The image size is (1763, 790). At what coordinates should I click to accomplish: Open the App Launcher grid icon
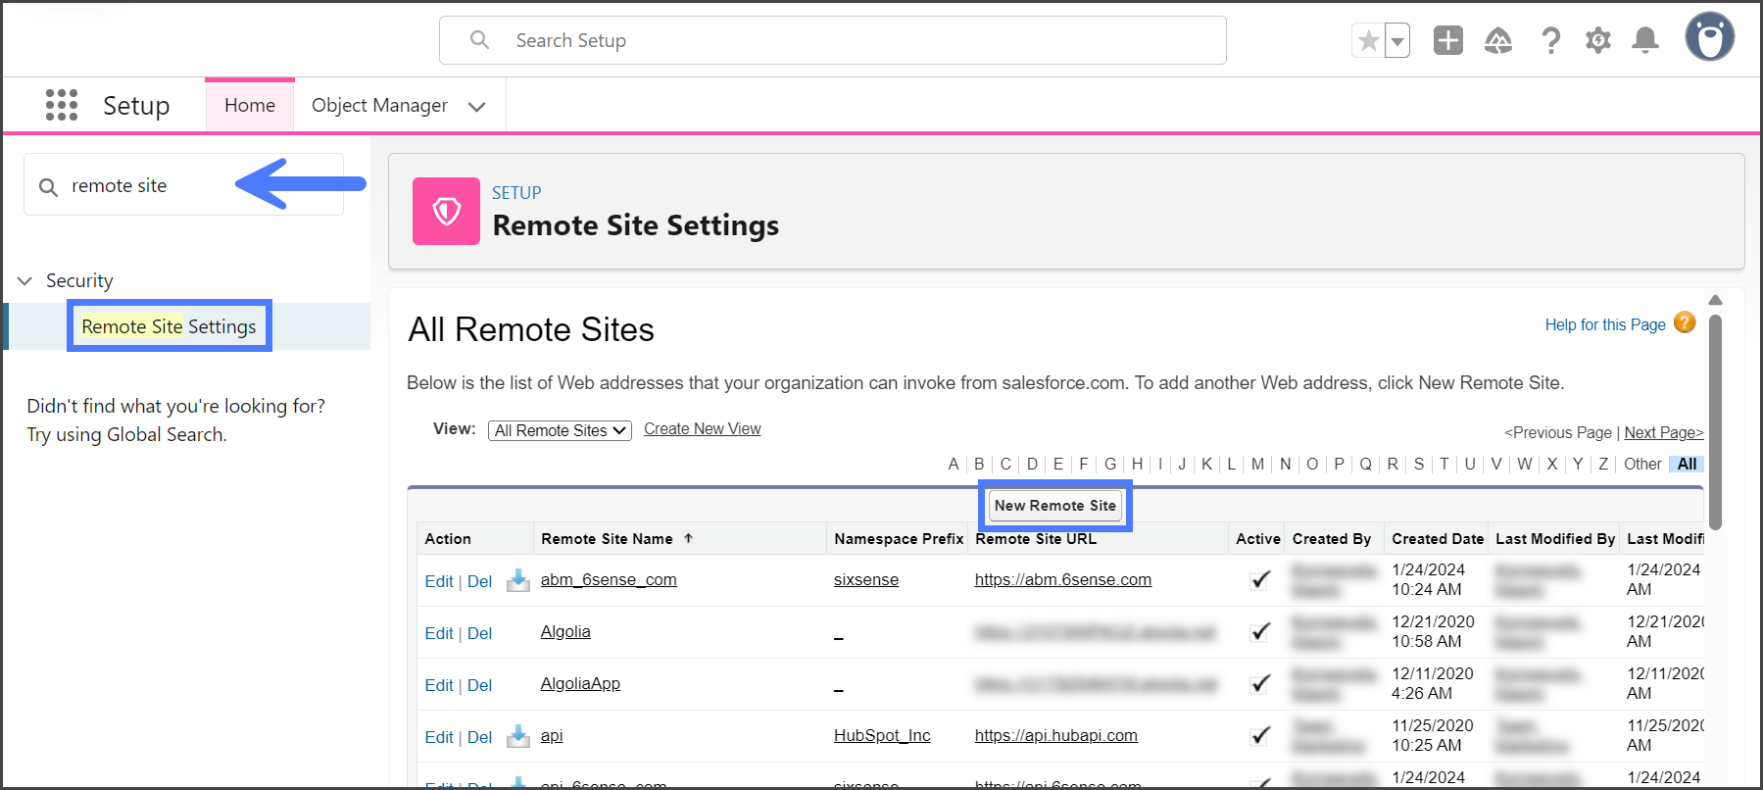click(61, 105)
